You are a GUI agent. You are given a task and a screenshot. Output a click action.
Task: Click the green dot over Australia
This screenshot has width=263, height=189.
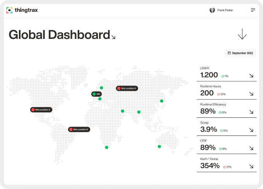[x=159, y=146]
